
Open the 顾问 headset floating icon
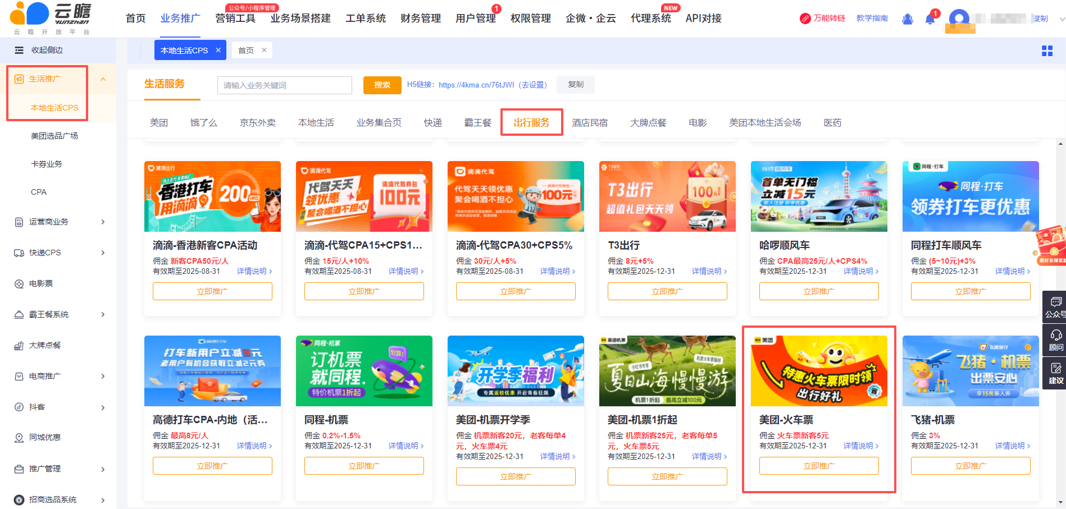tap(1056, 335)
